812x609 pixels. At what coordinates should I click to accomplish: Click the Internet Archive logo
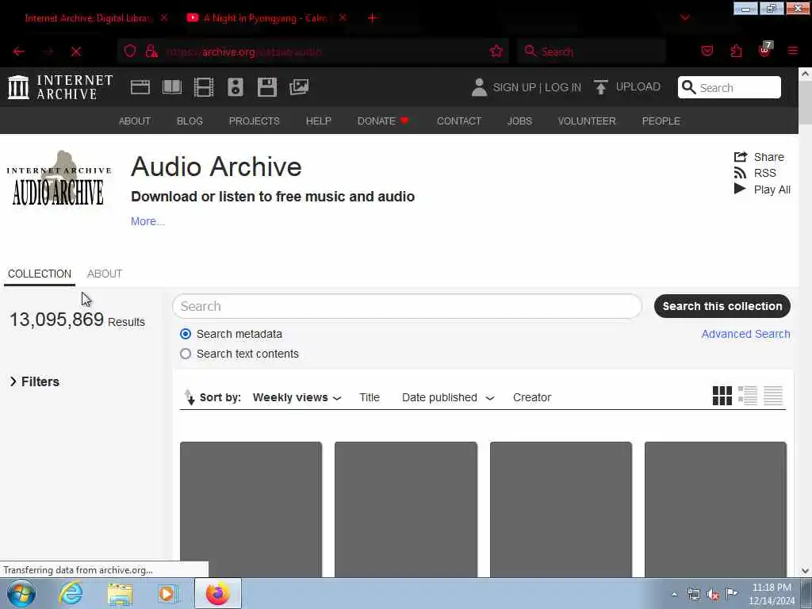60,87
